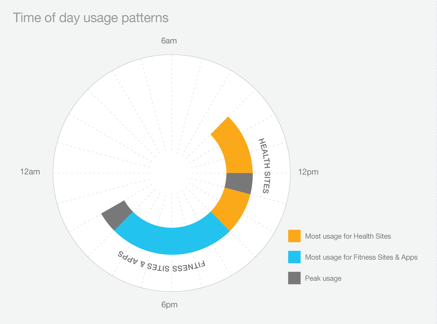Click the curved HEALTH SITES text
The image size is (437, 324).
(264, 166)
